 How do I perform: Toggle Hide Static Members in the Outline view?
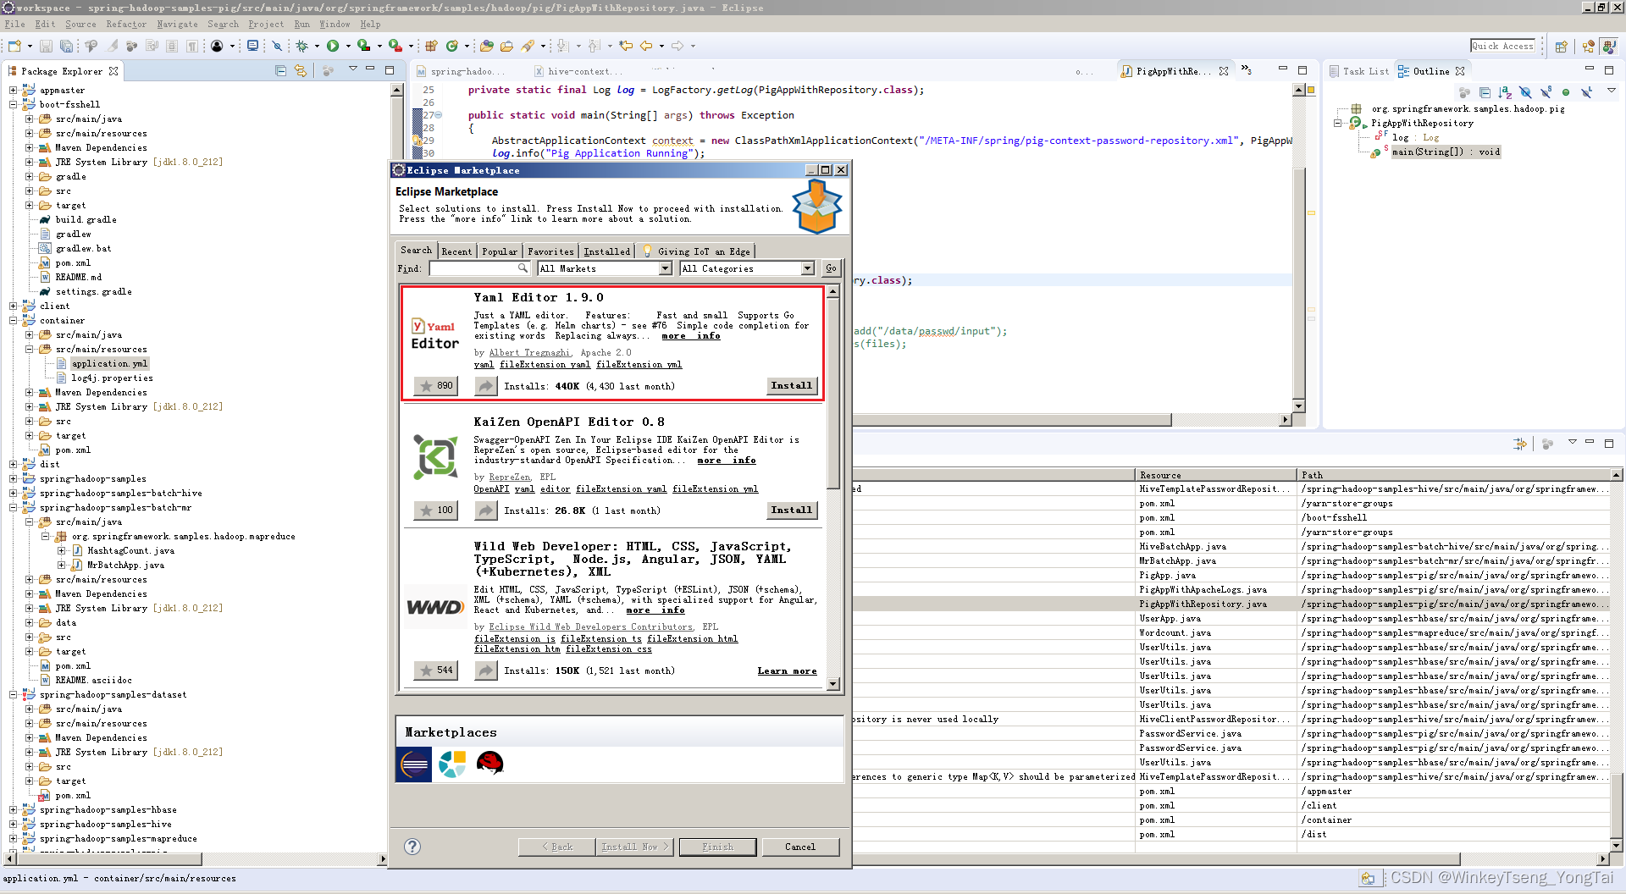pyautogui.click(x=1546, y=92)
